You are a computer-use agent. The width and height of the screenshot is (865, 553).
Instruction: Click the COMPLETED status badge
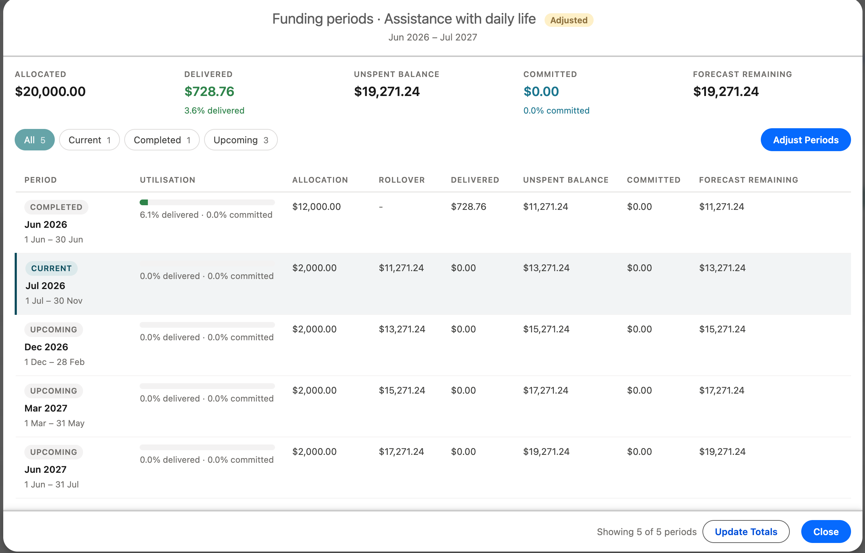click(x=56, y=207)
